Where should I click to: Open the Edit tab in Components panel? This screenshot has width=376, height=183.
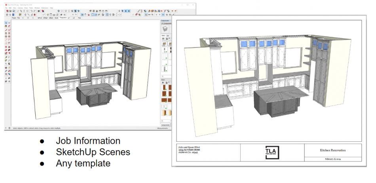click(169, 35)
